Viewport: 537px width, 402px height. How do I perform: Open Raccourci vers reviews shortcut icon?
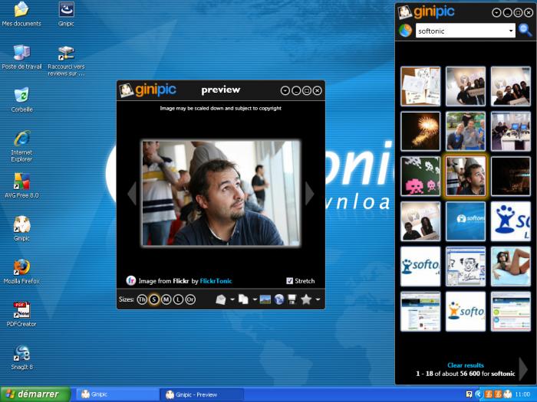pos(66,60)
